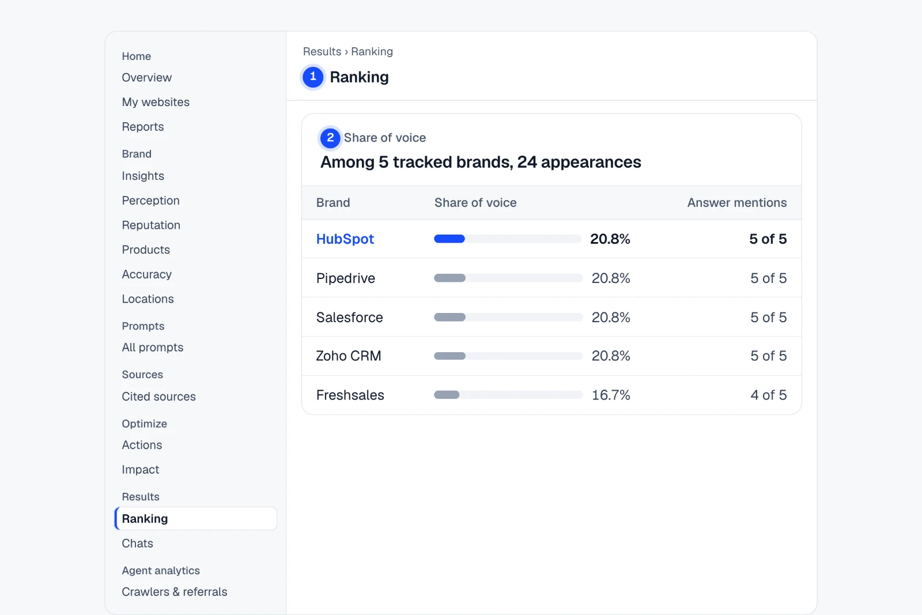This screenshot has height=615, width=922.
Task: Open the Reputation page
Action: point(151,225)
